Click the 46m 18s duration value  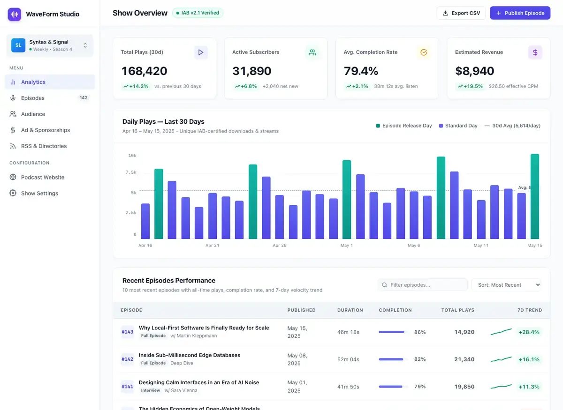(348, 332)
